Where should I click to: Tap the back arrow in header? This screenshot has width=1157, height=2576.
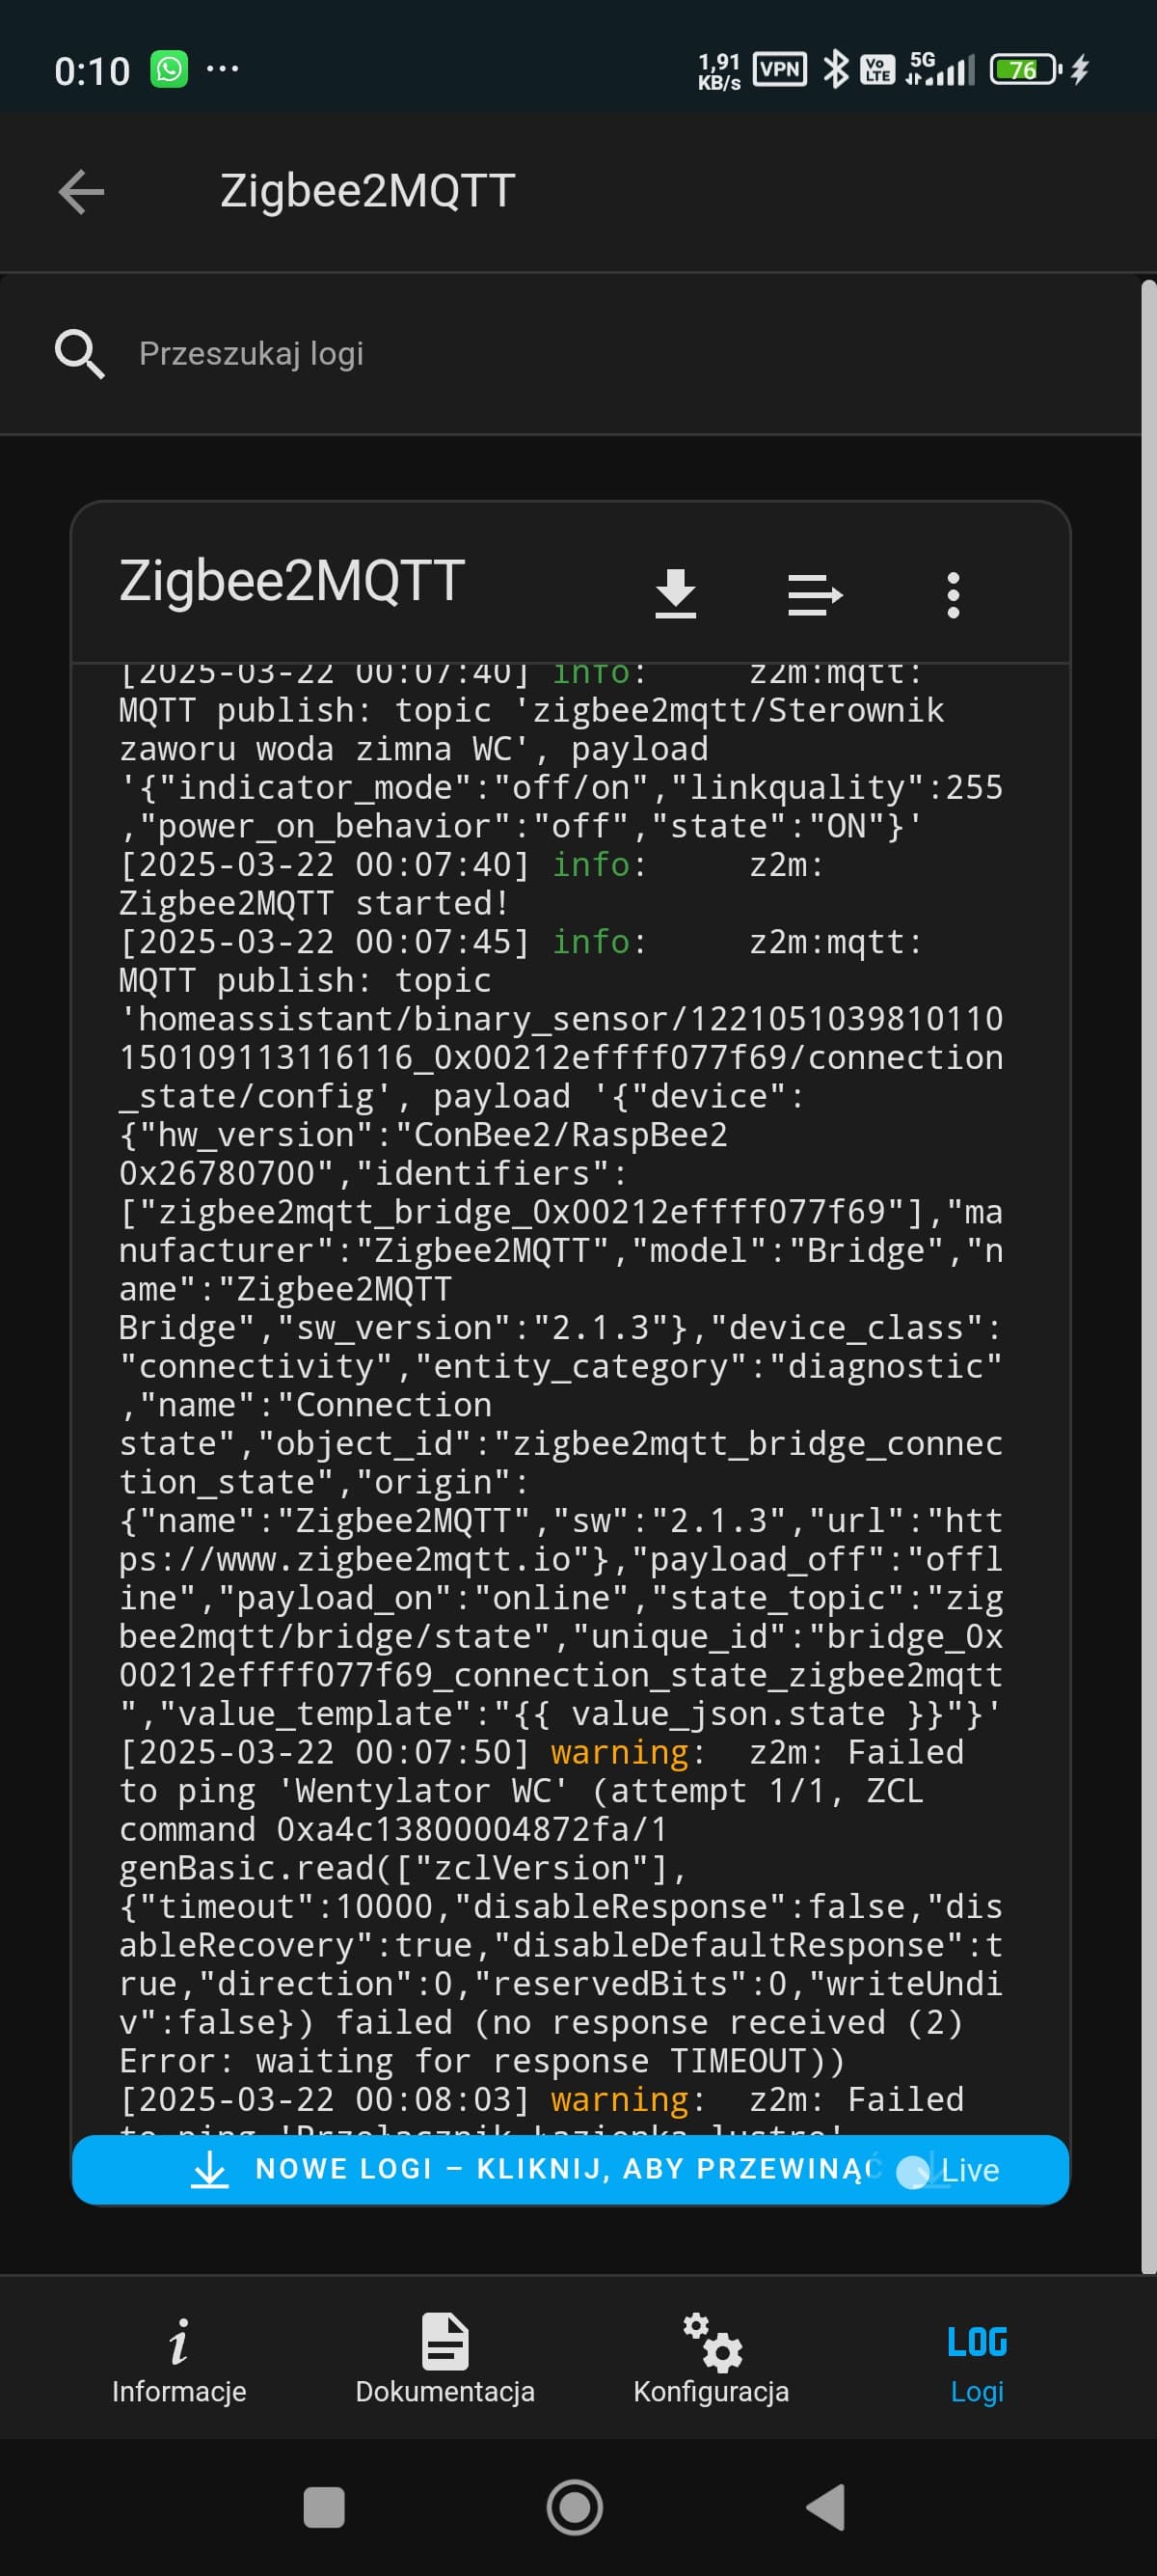(x=81, y=192)
